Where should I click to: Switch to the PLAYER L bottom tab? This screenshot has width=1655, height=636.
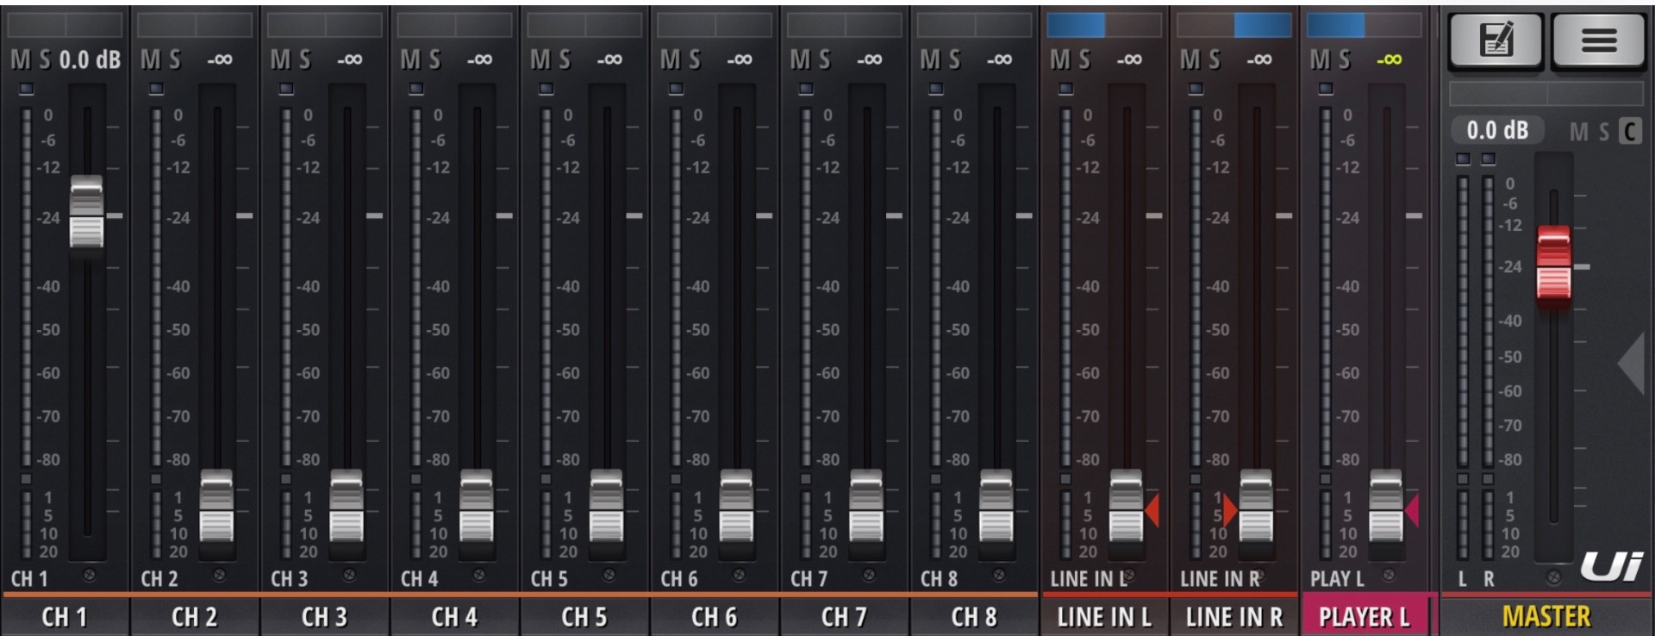(1364, 617)
